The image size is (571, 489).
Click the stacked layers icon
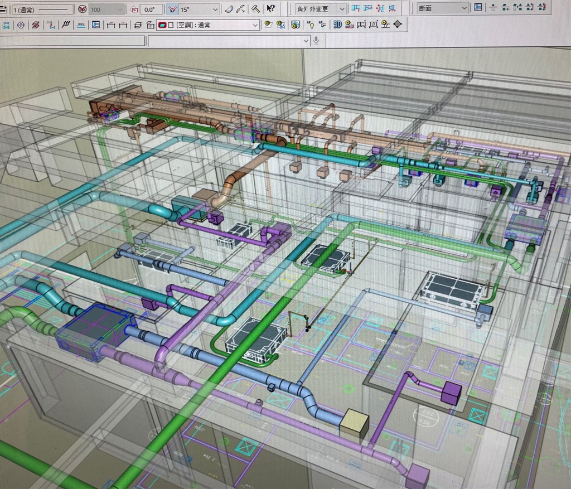138,25
